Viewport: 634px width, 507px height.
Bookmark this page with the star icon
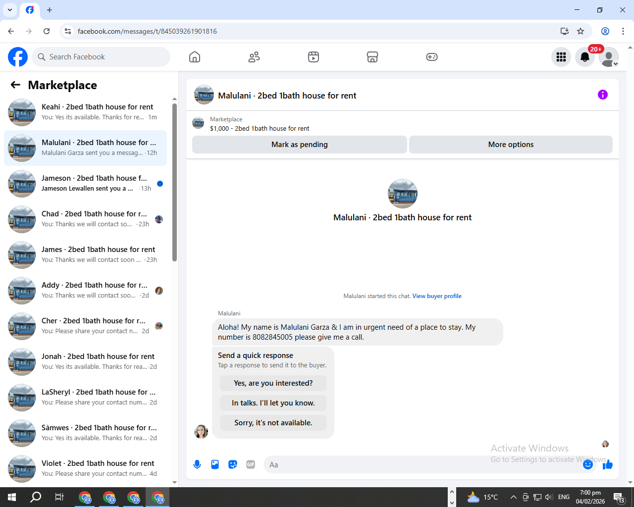point(581,31)
